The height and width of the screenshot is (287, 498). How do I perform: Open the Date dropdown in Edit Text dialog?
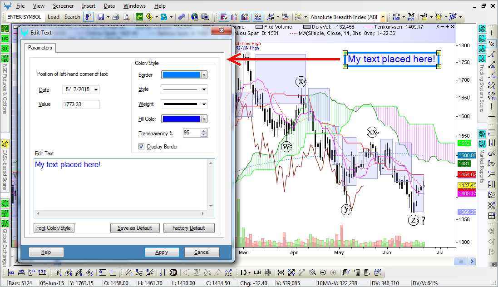[x=96, y=89]
